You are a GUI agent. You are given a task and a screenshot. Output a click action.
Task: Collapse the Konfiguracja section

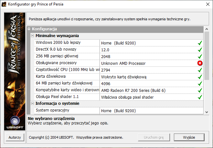[x=29, y=29]
